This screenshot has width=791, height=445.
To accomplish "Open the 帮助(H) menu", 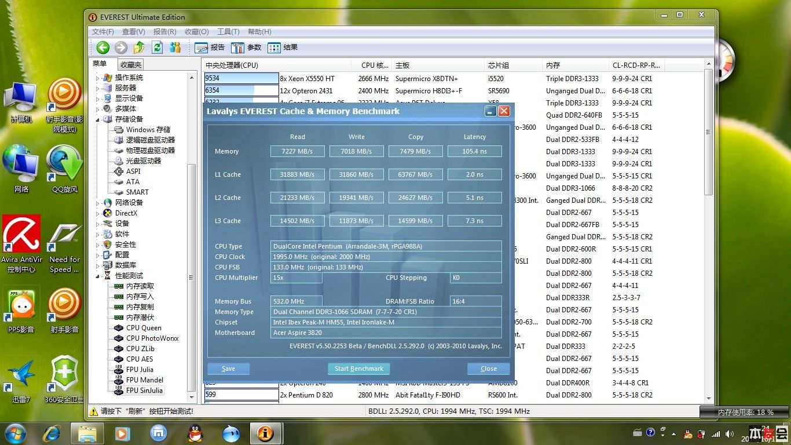I will click(x=259, y=32).
